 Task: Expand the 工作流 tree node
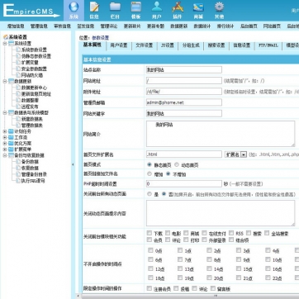(5, 137)
